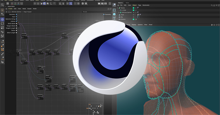This screenshot has height=115, width=220.
Task: Open render to picture viewer clapboard icon
Action: tap(102, 4)
